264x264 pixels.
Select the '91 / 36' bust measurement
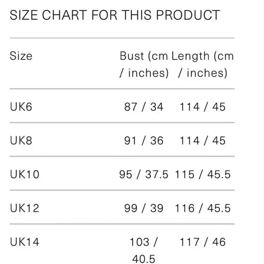[x=144, y=141]
